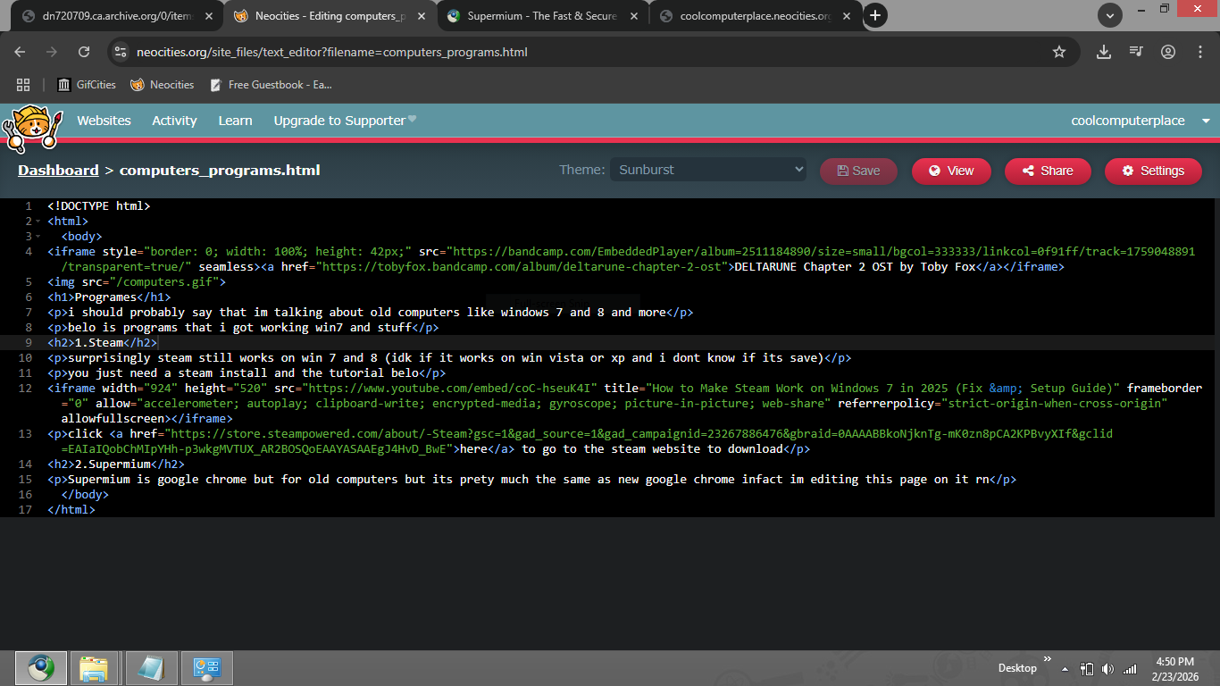Click the profile avatar icon
Screen dimensions: 1220x686
(1168, 52)
